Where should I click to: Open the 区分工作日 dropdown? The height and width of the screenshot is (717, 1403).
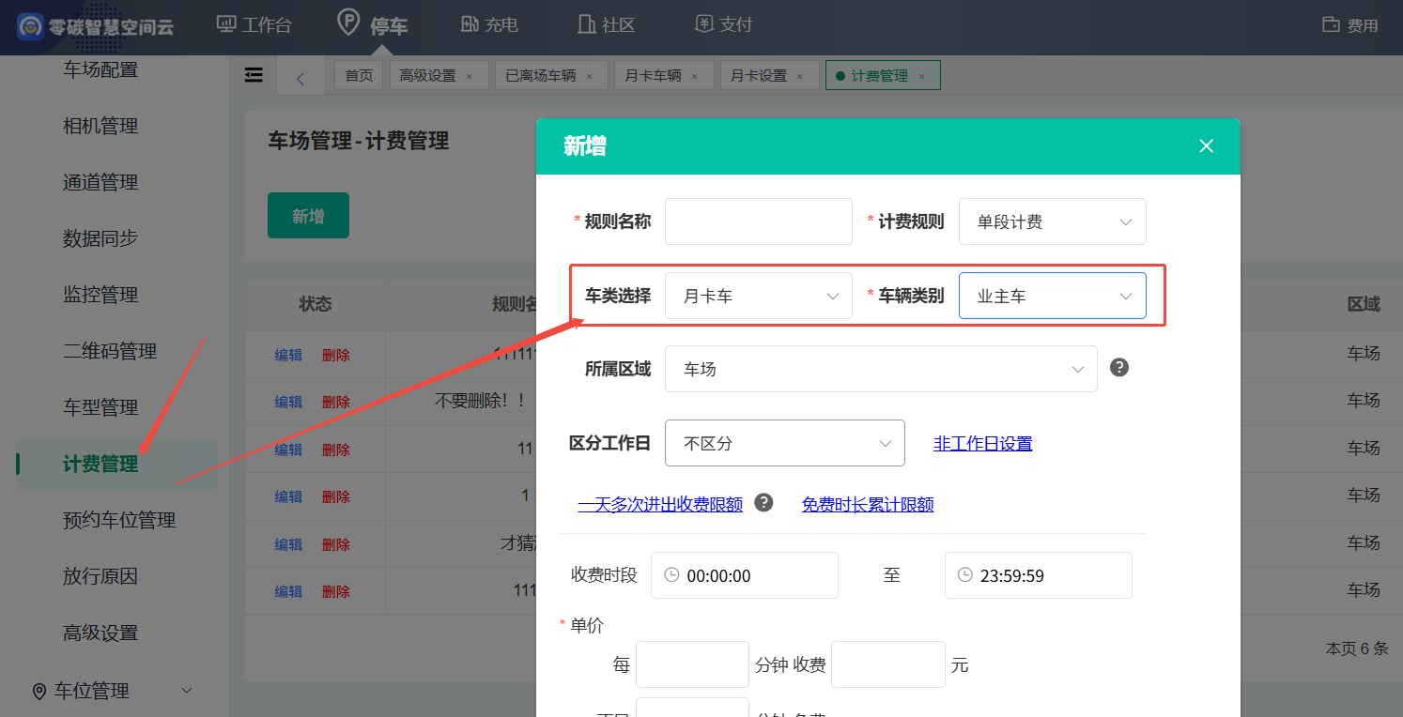[785, 443]
